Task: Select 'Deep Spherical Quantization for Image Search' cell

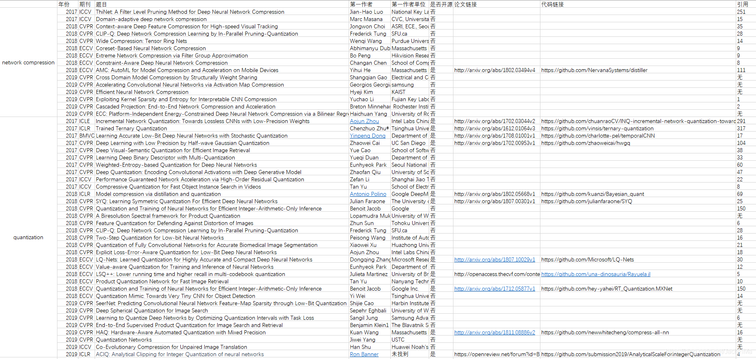Action: click(222, 310)
